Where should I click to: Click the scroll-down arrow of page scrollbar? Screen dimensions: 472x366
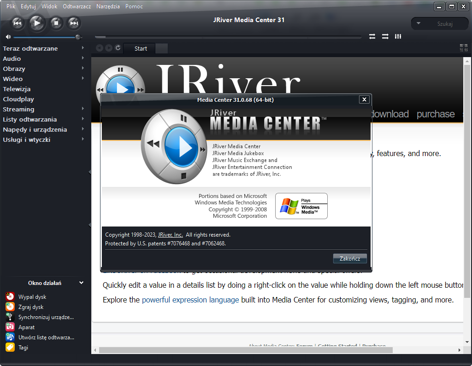coord(467,342)
